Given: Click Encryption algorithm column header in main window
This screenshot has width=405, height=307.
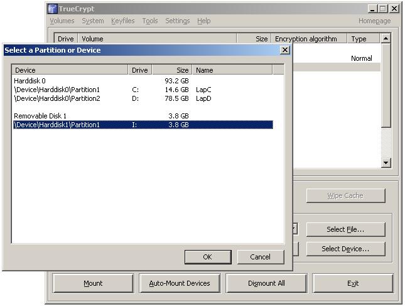Looking at the screenshot, I should pos(309,39).
